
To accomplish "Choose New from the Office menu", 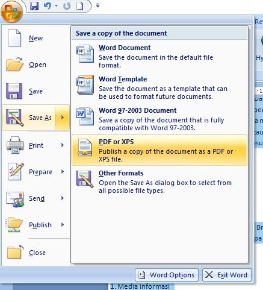I will click(36, 38).
